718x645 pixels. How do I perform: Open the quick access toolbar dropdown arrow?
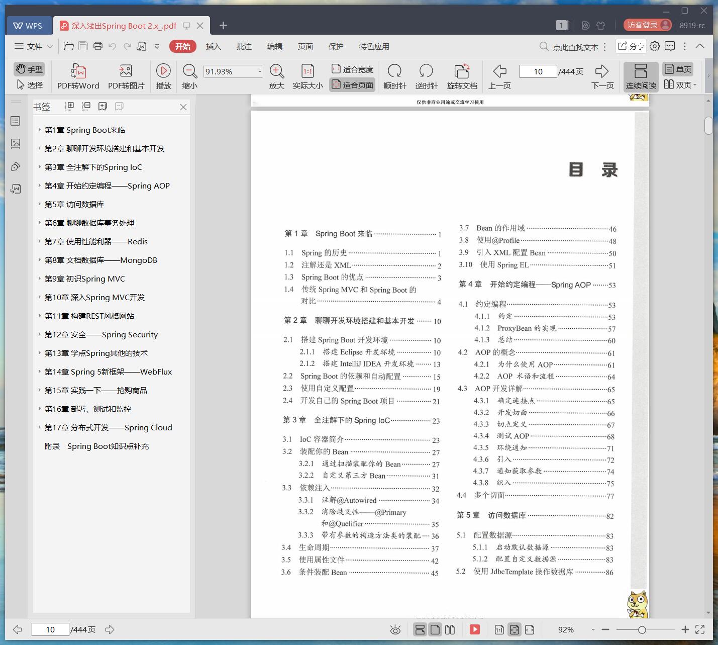pyautogui.click(x=157, y=46)
